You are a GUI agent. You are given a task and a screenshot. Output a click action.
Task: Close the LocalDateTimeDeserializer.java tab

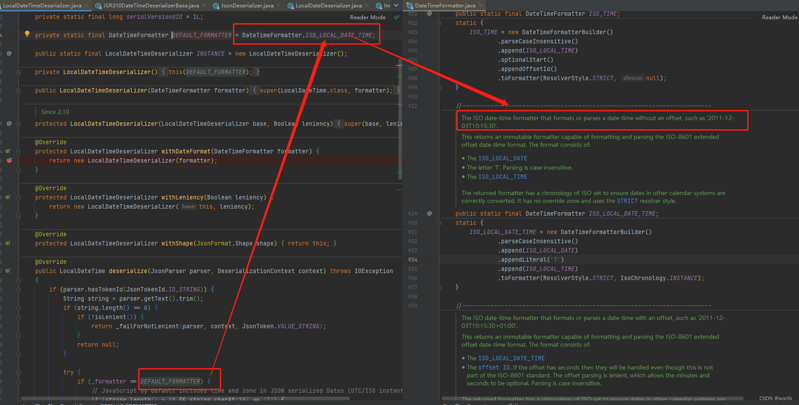tap(86, 6)
